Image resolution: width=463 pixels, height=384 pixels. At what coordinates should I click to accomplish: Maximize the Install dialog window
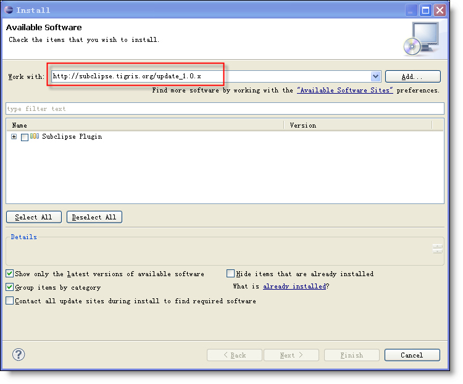click(x=425, y=10)
